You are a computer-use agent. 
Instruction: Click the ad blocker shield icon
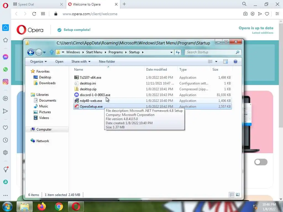tap(253, 14)
